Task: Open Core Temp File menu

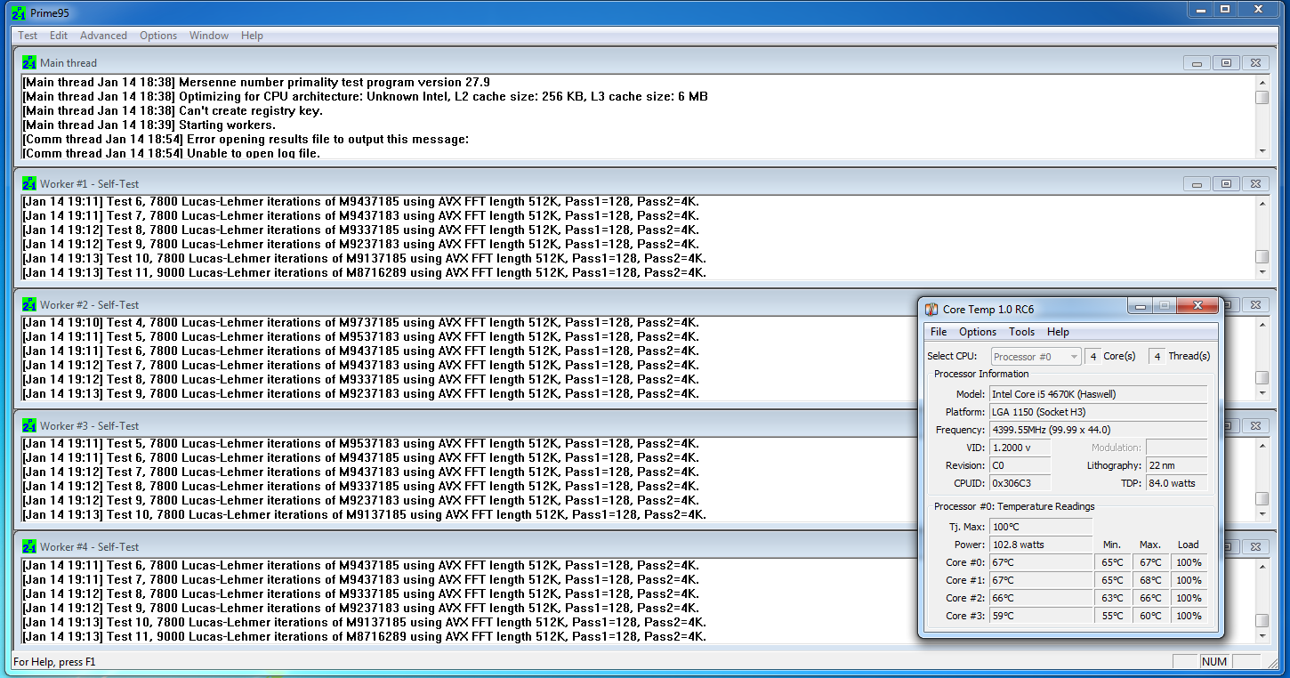Action: [x=939, y=332]
